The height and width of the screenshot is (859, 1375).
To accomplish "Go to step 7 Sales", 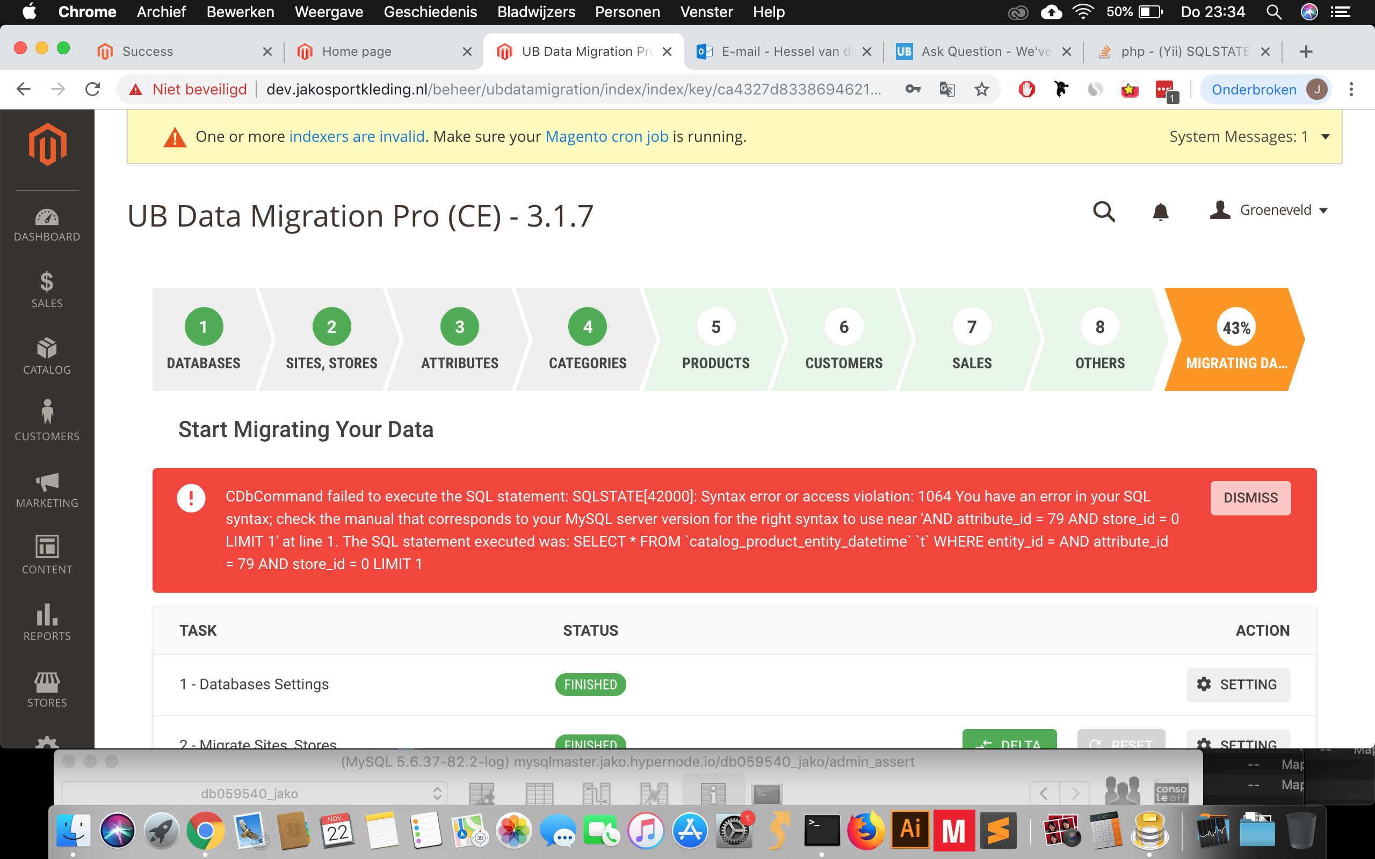I will (x=972, y=339).
